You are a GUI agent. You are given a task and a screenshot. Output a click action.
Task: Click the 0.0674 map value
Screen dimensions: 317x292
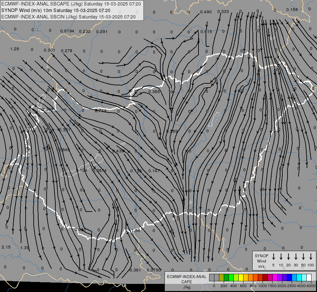[99, 170]
